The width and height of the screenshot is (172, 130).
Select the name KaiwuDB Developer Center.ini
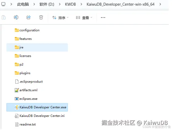[42, 116]
